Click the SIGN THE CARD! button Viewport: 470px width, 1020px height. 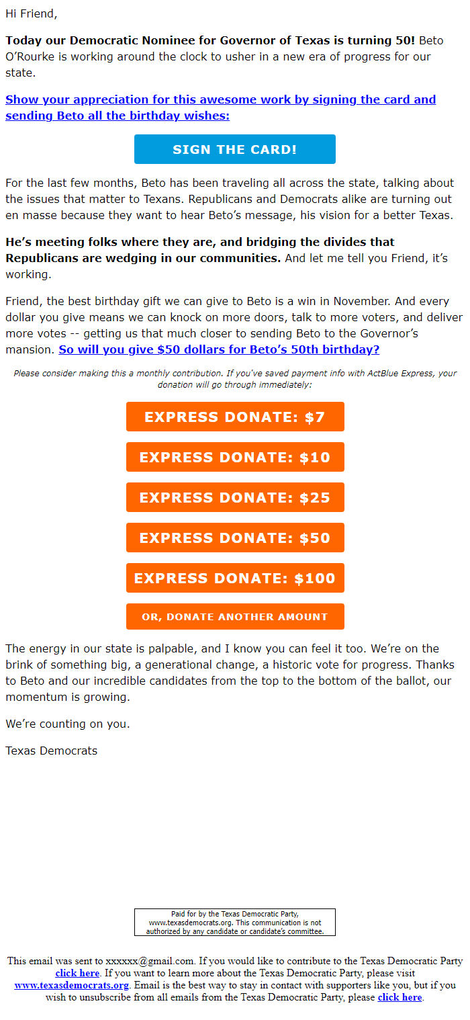[x=234, y=149]
